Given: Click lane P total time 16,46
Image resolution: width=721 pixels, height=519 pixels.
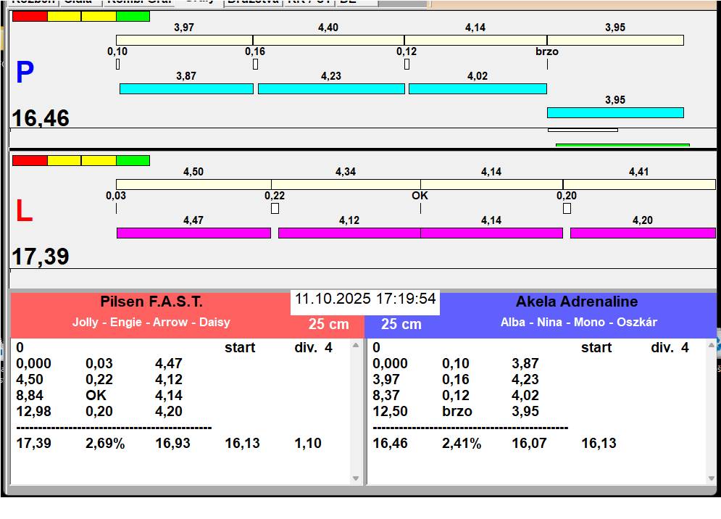Looking at the screenshot, I should (41, 118).
